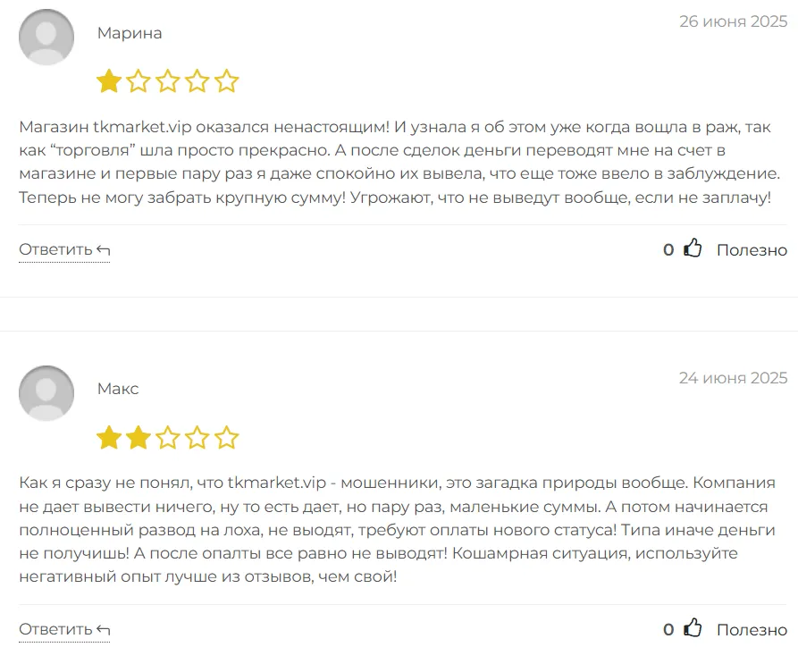Mark Марина's review as Полезно

point(752,250)
